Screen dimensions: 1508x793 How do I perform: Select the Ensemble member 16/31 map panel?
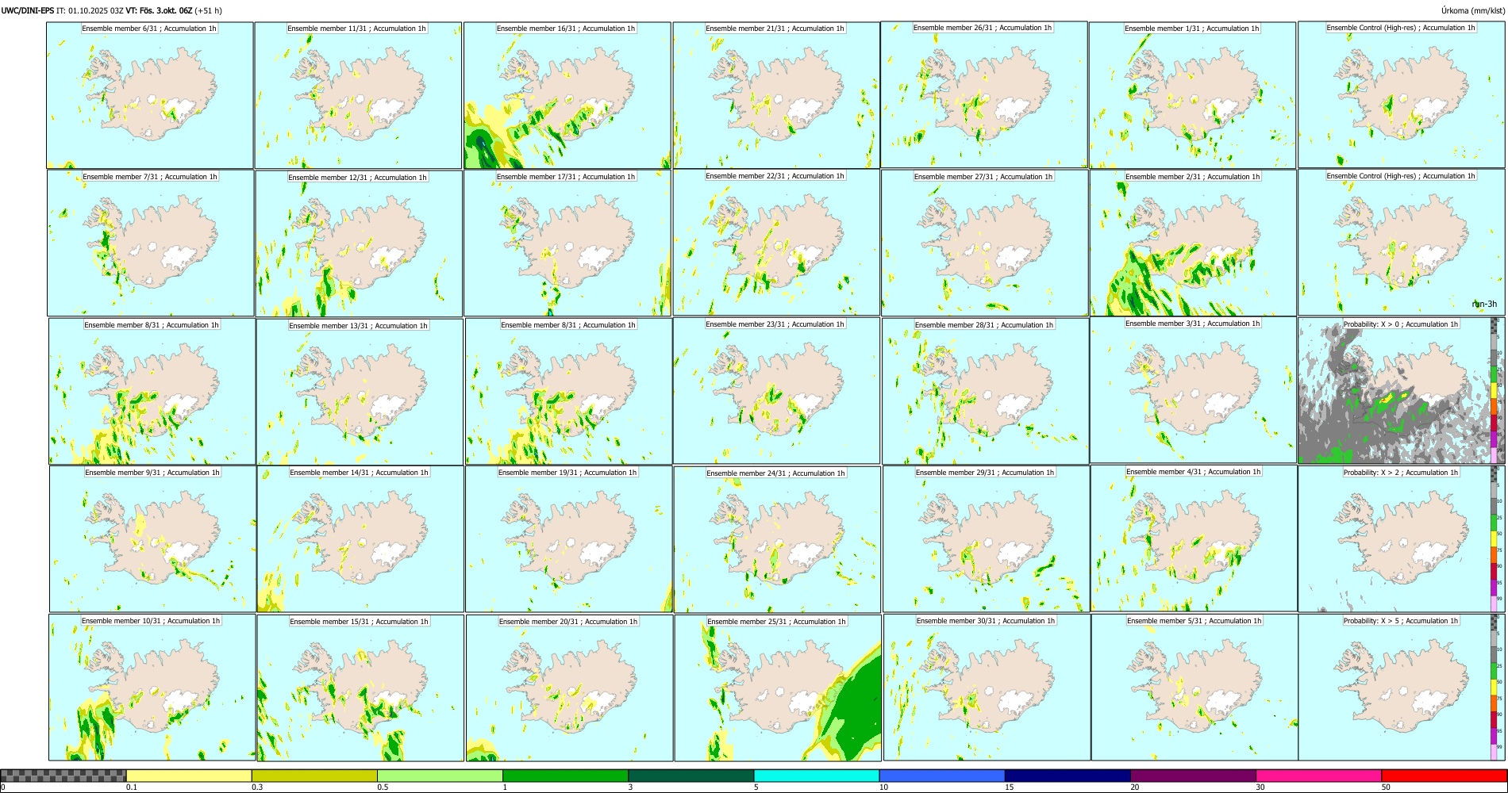[x=567, y=95]
